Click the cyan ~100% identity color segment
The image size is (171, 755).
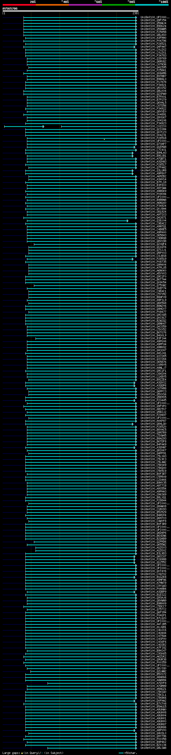pyautogui.click(x=151, y=5)
